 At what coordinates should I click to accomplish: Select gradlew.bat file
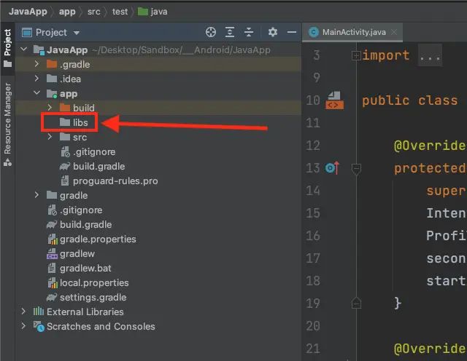(x=80, y=269)
